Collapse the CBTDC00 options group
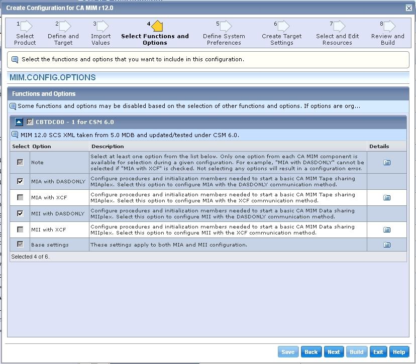The width and height of the screenshot is (416, 364). click(x=19, y=122)
